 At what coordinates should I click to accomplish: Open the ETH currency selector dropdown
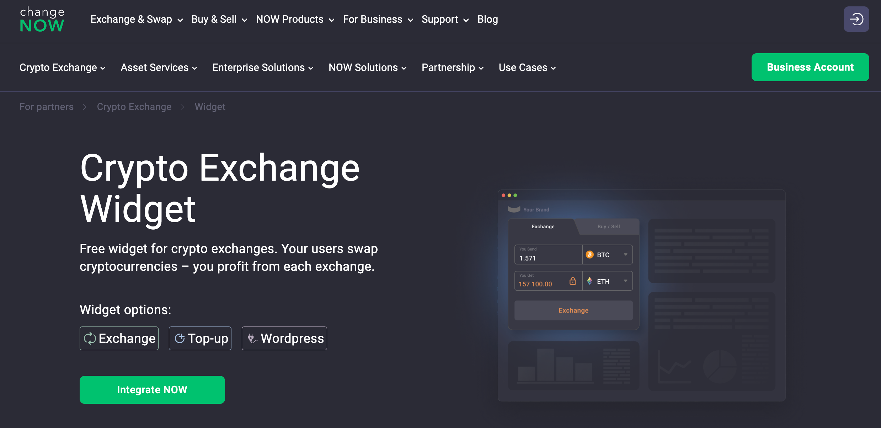click(x=626, y=281)
